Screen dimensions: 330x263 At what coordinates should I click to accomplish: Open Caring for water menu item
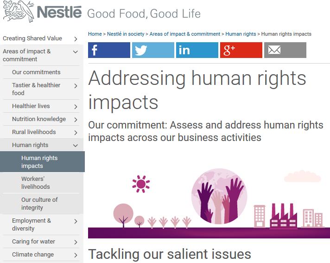(33, 242)
